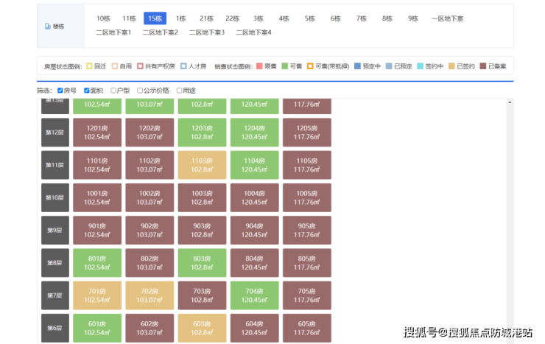Click the 第12层 floor label
This screenshot has width=545, height=344.
coord(55,133)
